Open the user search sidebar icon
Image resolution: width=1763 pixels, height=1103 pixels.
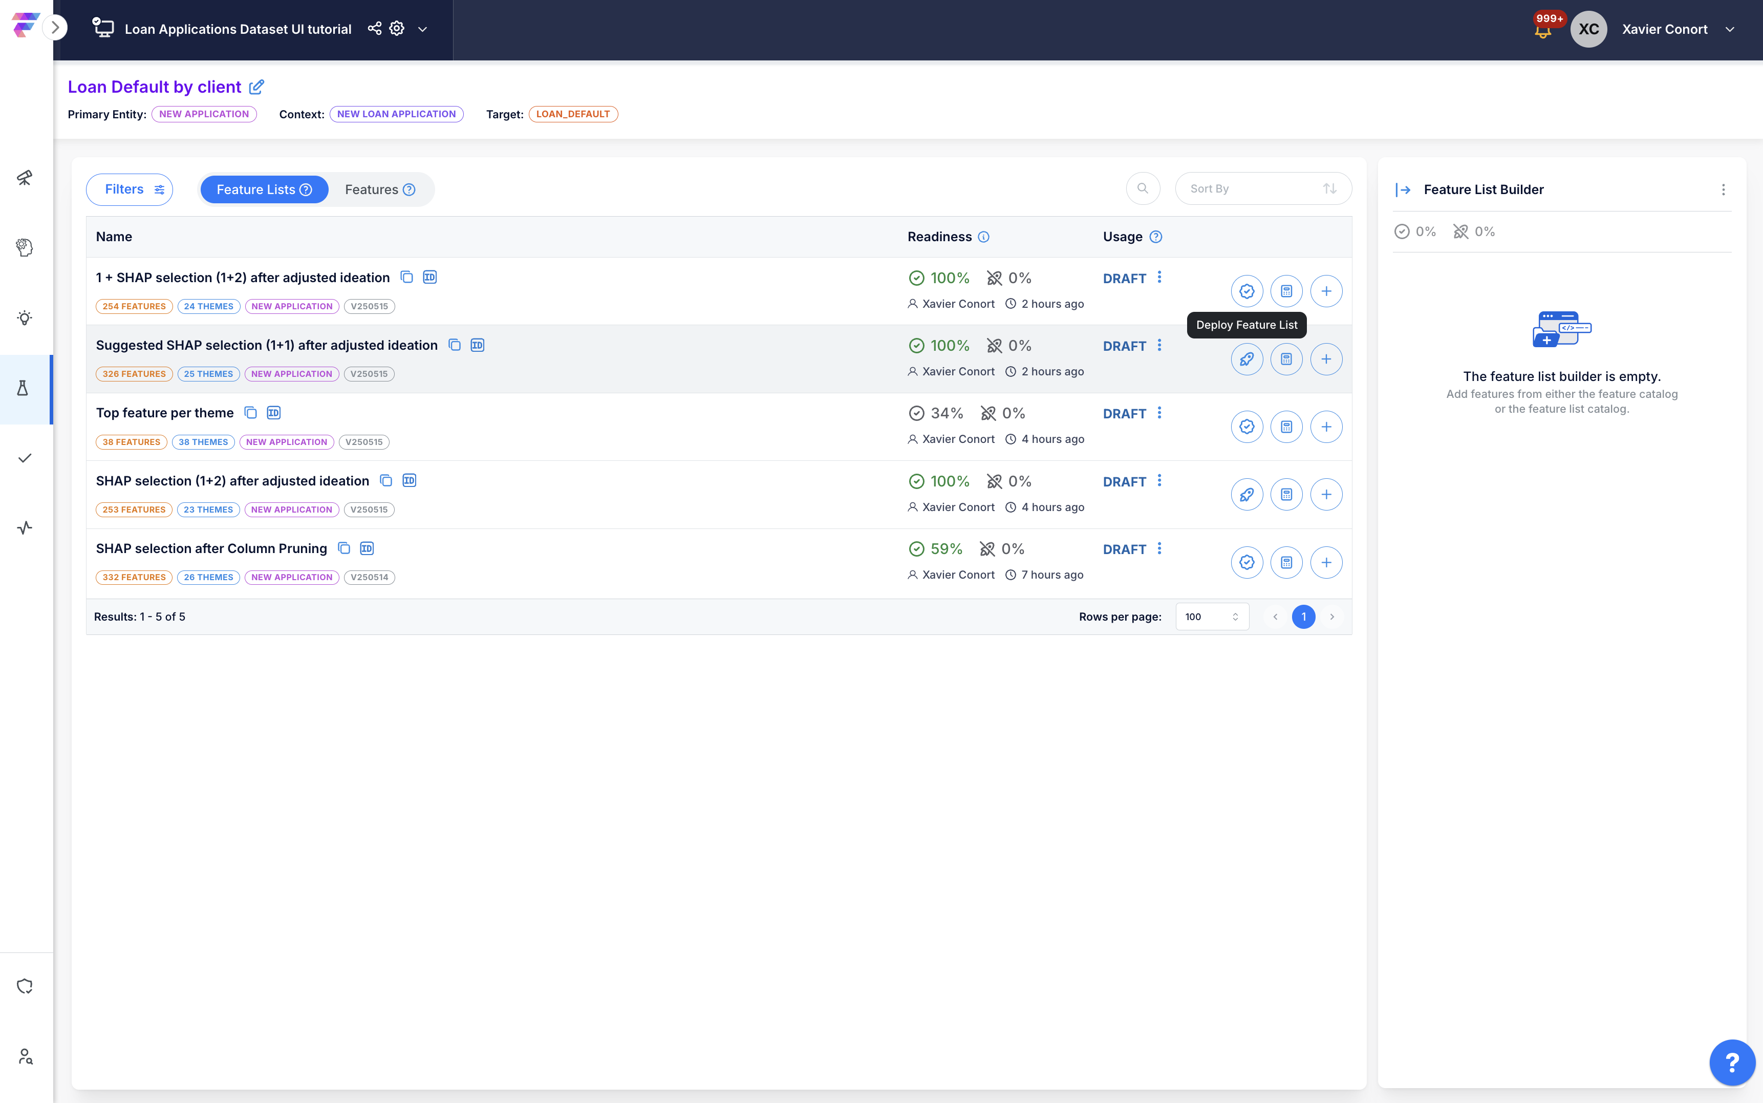25,1056
